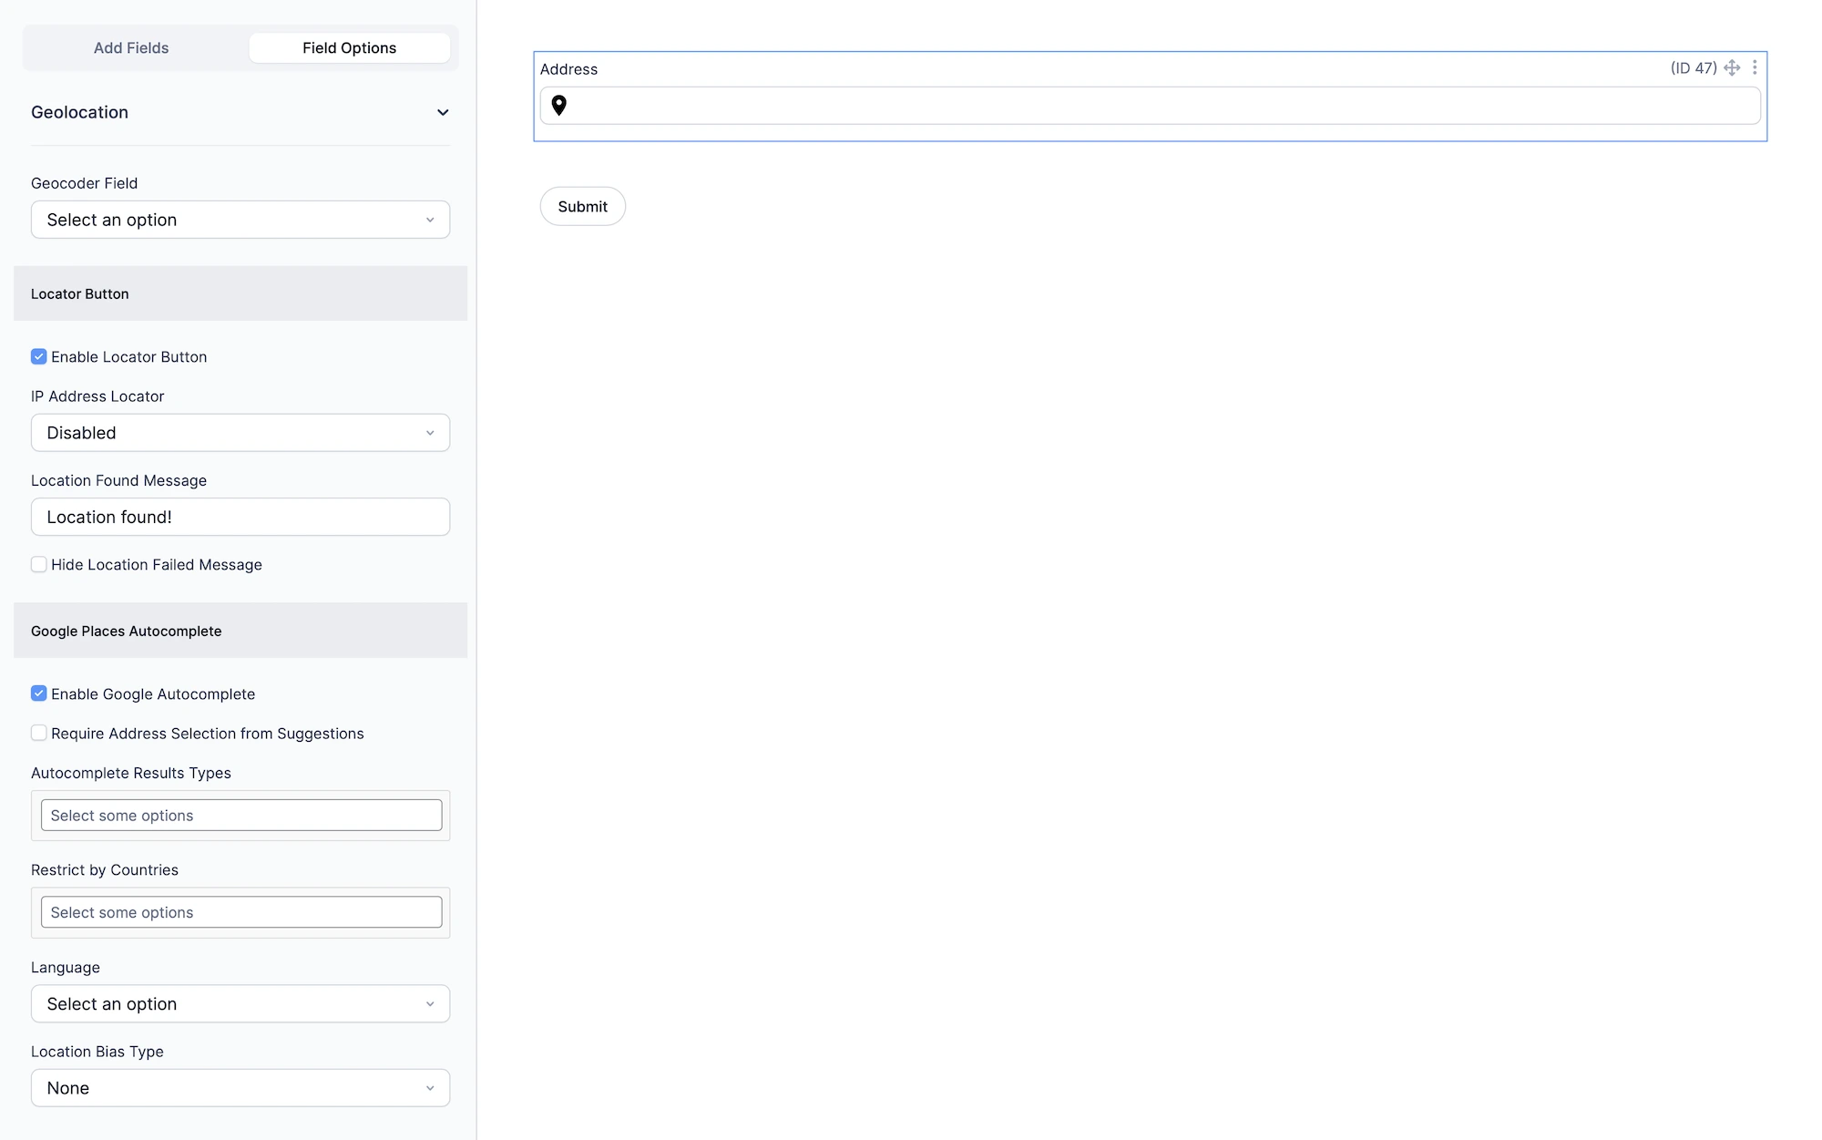Screen dimensions: 1822x1140
Task: Open Location Bias Type dropdown
Action: coord(241,1089)
